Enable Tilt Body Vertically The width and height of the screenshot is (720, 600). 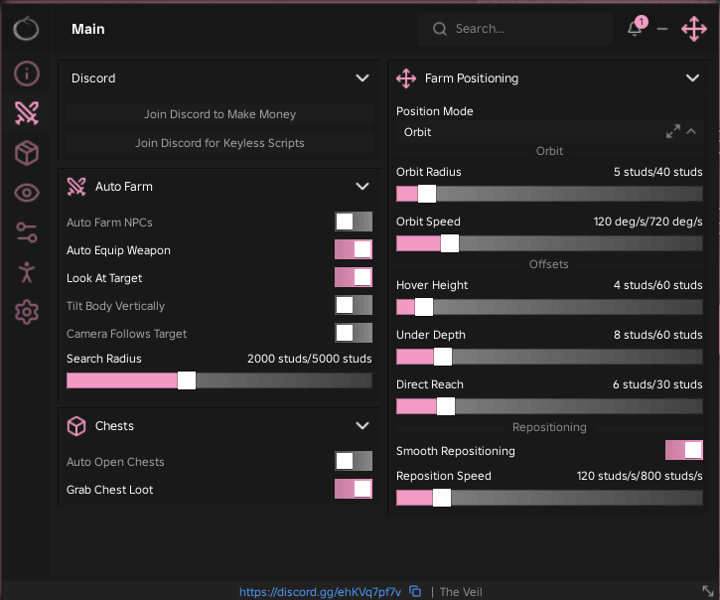click(x=354, y=305)
